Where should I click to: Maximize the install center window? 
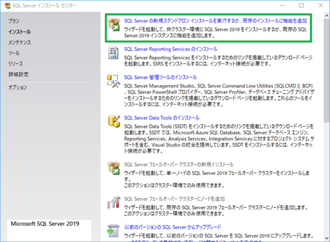point(301,5)
